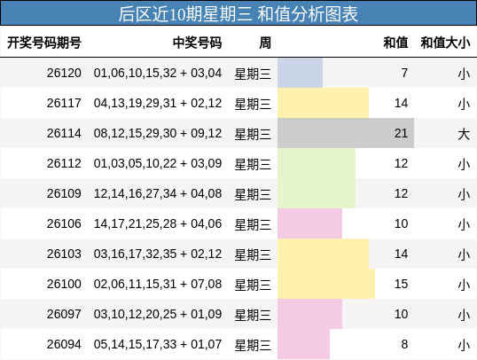Select issue number 26094

tap(64, 344)
